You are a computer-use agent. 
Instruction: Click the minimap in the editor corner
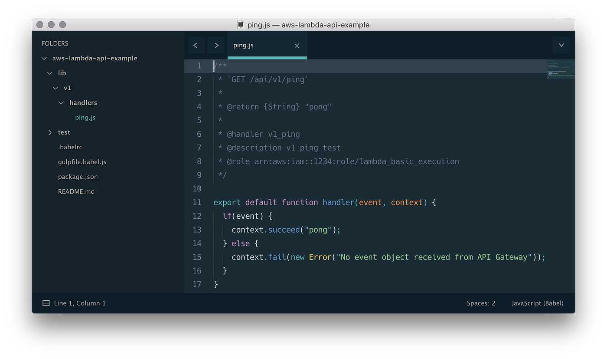[561, 69]
